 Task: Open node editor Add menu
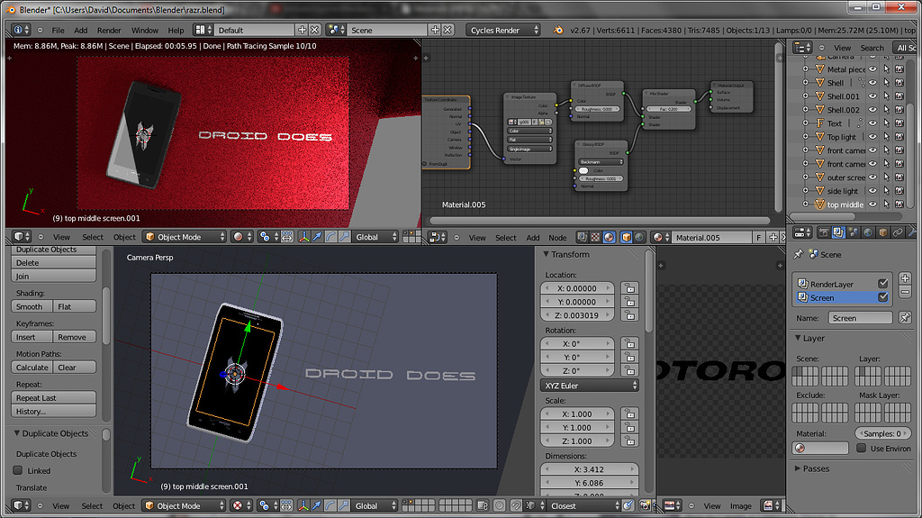coord(533,238)
